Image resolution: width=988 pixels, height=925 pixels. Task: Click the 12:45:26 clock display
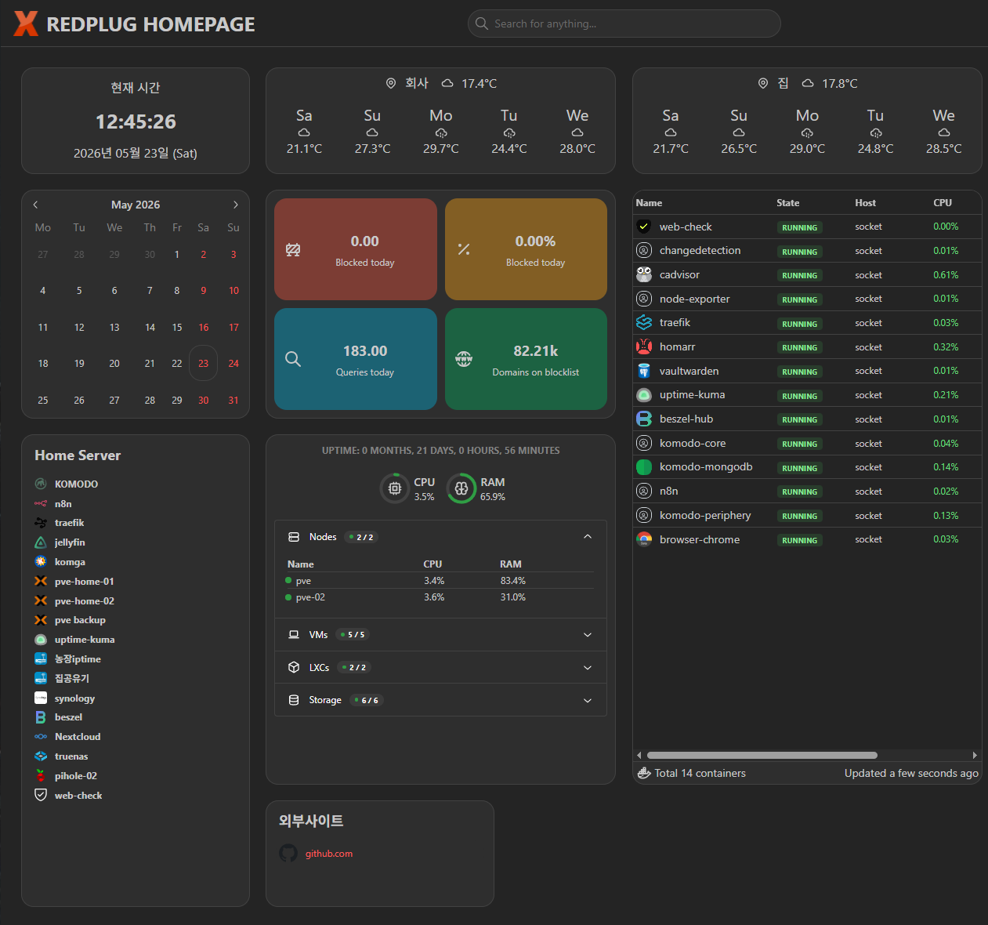136,122
